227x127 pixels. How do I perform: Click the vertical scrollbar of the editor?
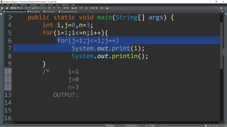221,46
